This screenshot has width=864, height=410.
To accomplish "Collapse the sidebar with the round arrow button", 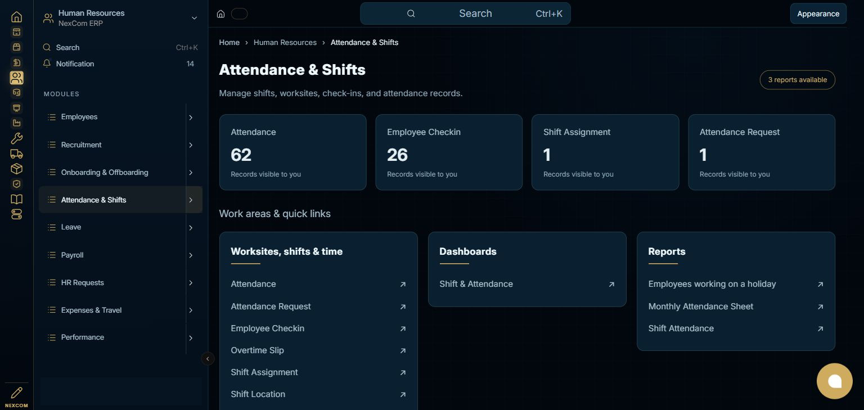I will click(208, 359).
